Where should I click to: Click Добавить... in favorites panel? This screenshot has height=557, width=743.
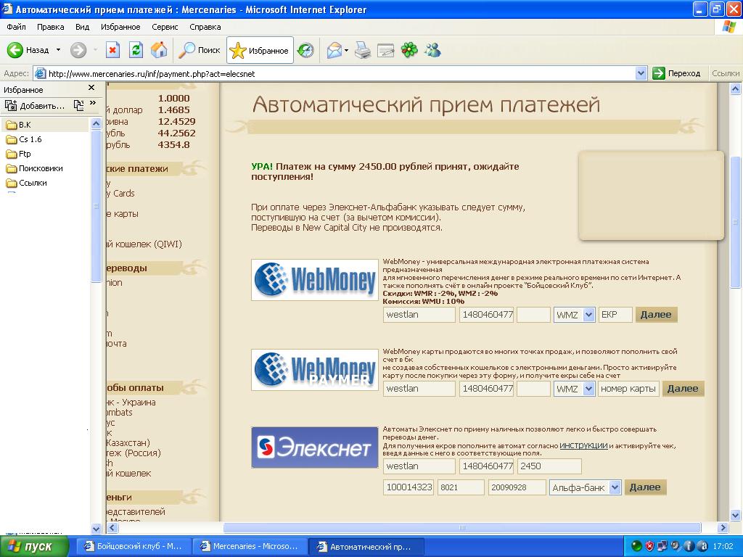click(35, 106)
